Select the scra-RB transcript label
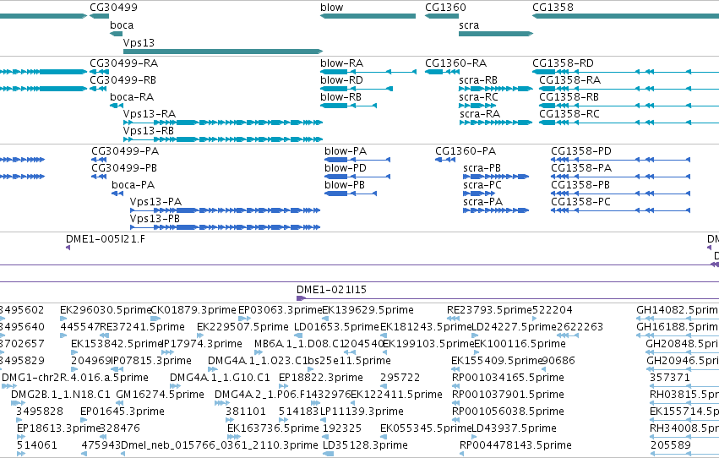719x458 pixels. pos(478,80)
